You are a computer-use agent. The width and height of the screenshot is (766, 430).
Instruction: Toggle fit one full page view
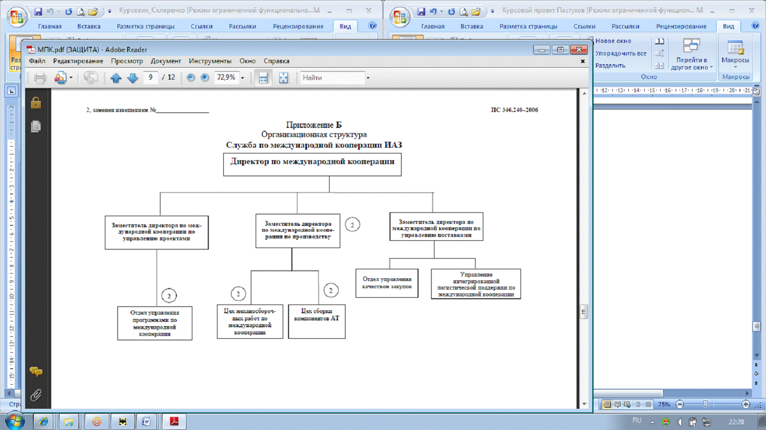click(x=283, y=78)
